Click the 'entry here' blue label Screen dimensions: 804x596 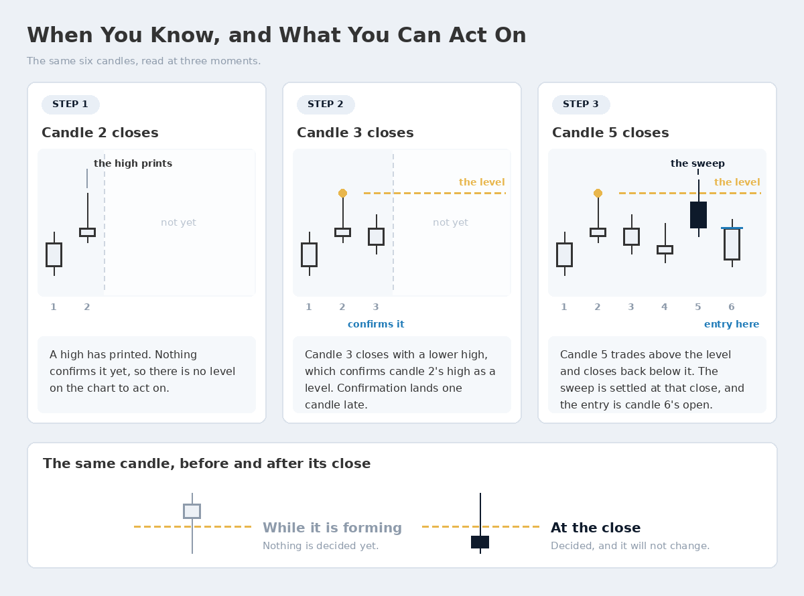click(x=732, y=324)
